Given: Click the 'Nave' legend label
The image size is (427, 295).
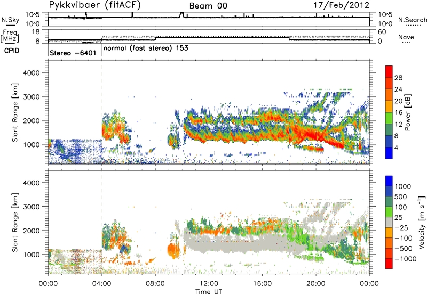Looking at the screenshot, I should tap(406, 37).
